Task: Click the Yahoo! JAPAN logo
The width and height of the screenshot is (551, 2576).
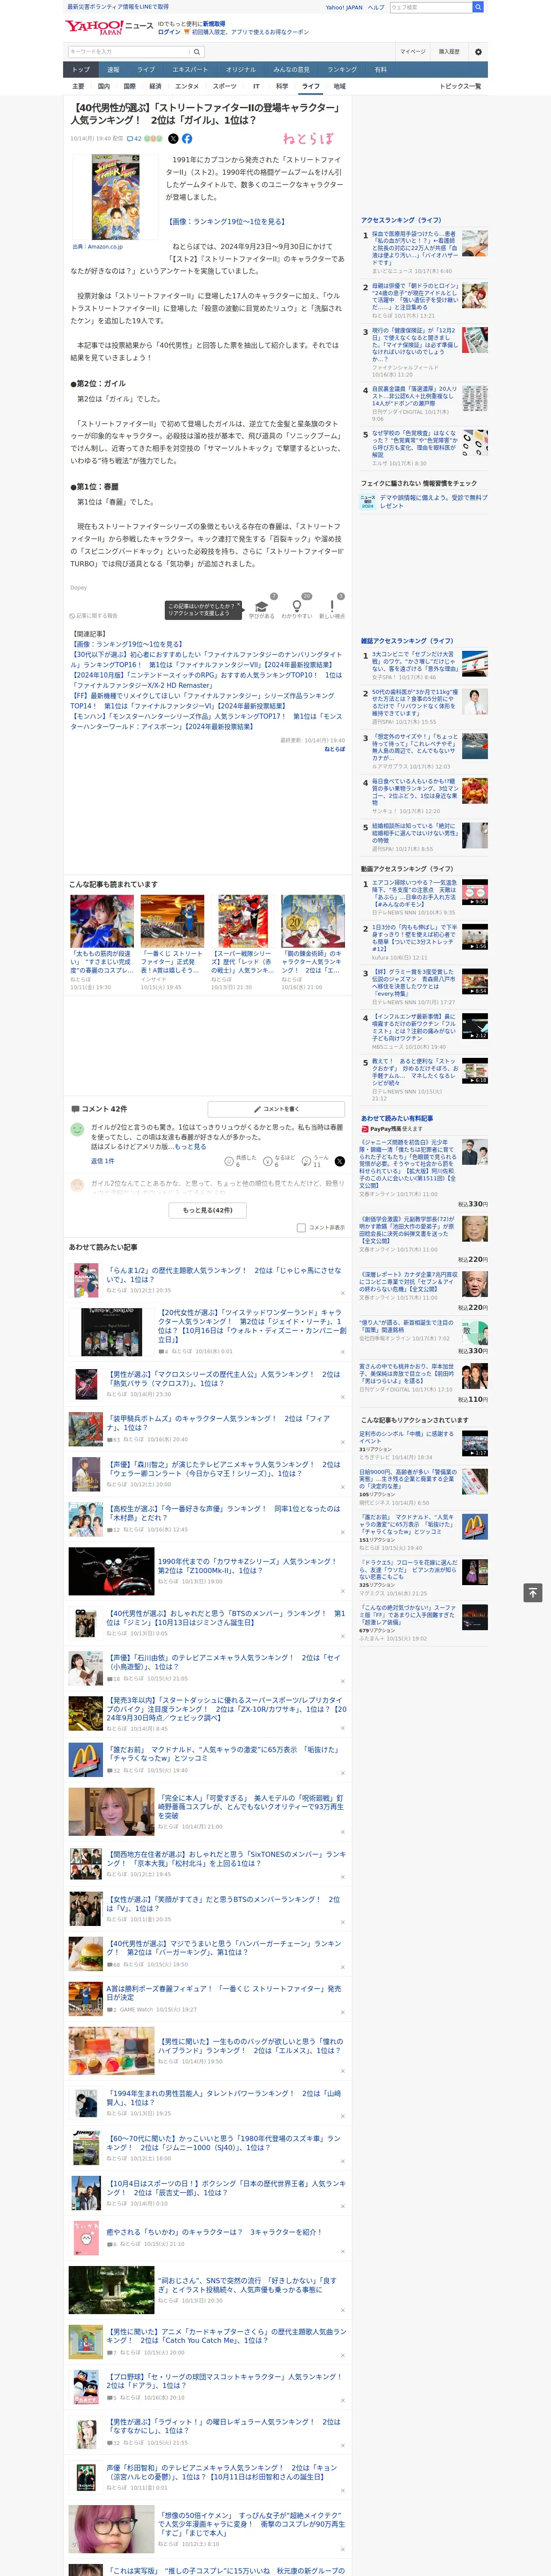Action: (x=94, y=27)
